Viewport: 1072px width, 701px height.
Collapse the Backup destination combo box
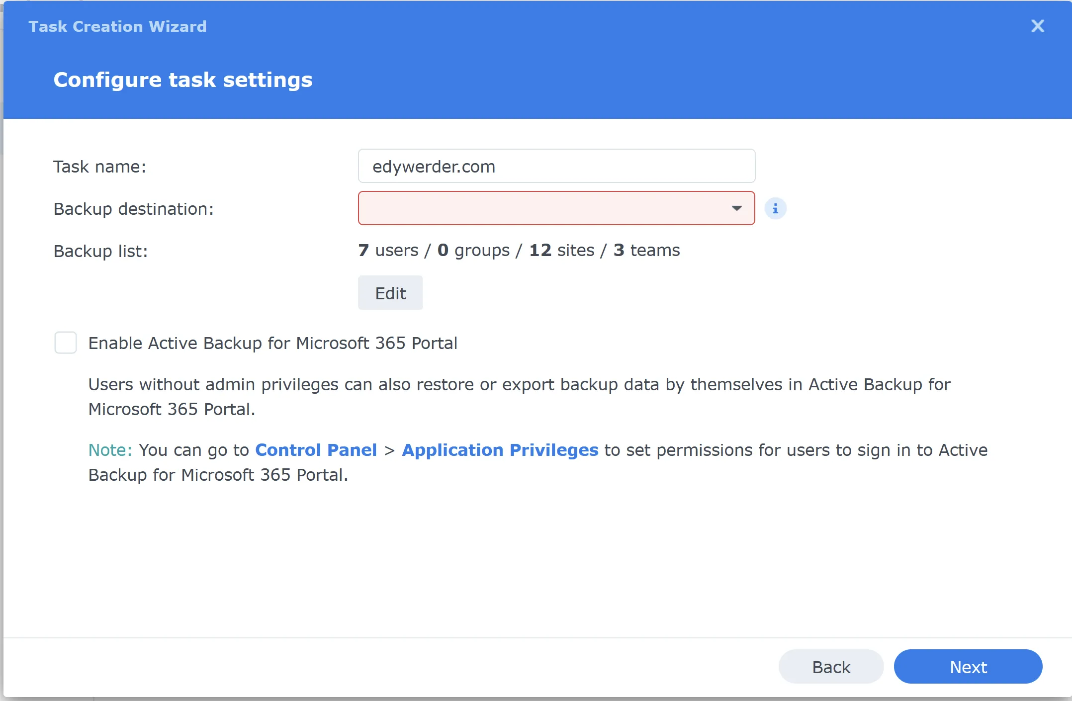point(737,208)
